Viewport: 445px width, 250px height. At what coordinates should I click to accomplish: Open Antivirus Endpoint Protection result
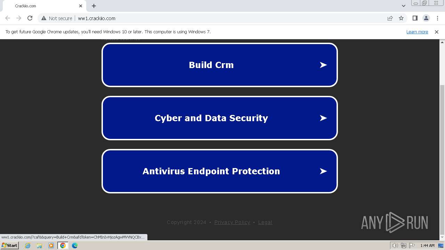(x=220, y=171)
